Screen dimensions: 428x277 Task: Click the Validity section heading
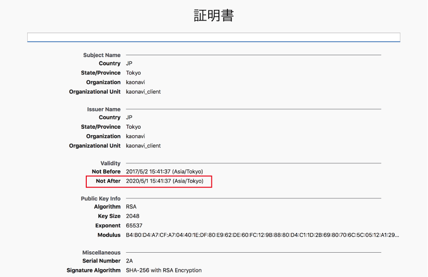click(110, 163)
